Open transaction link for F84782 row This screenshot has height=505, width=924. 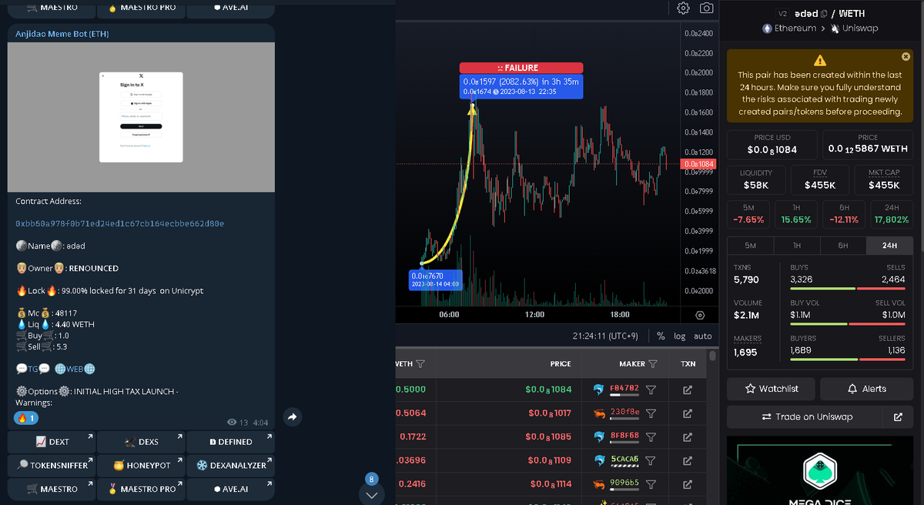pos(688,390)
